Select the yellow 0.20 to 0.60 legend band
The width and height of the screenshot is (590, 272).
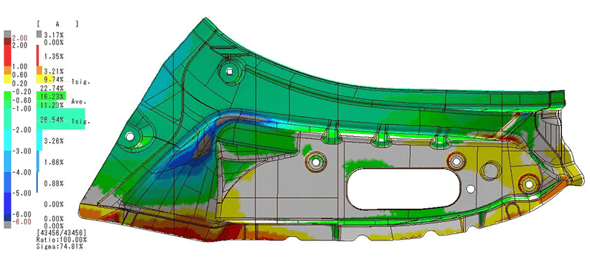(x=8, y=79)
